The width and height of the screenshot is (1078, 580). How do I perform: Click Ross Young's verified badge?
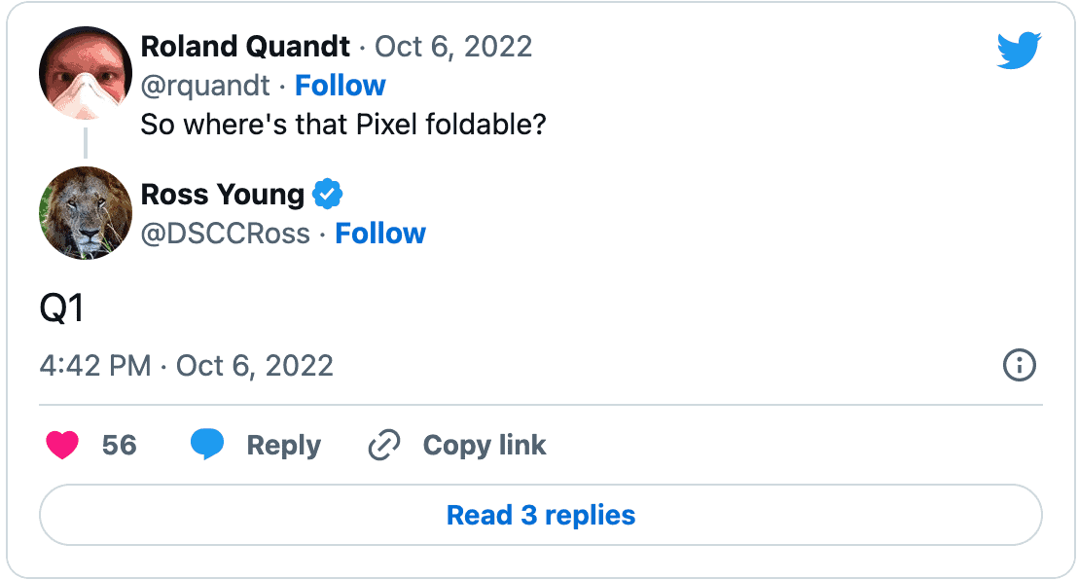tap(328, 195)
